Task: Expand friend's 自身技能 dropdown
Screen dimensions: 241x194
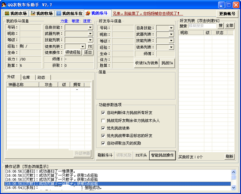Action: coord(171,28)
